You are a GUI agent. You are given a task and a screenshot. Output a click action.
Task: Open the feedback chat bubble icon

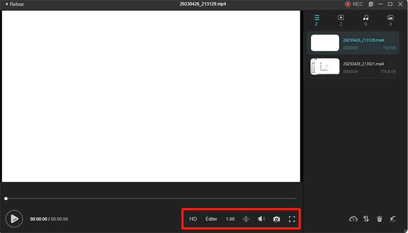(x=371, y=4)
